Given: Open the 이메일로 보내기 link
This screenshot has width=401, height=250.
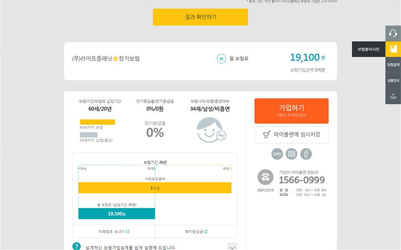Looking at the screenshot, I should coord(113,232).
